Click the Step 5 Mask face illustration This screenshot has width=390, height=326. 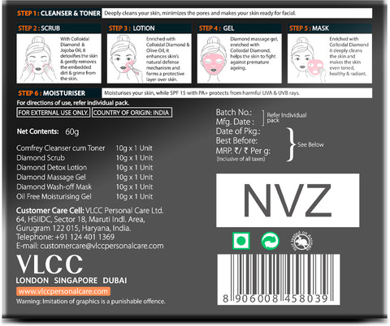click(x=308, y=58)
